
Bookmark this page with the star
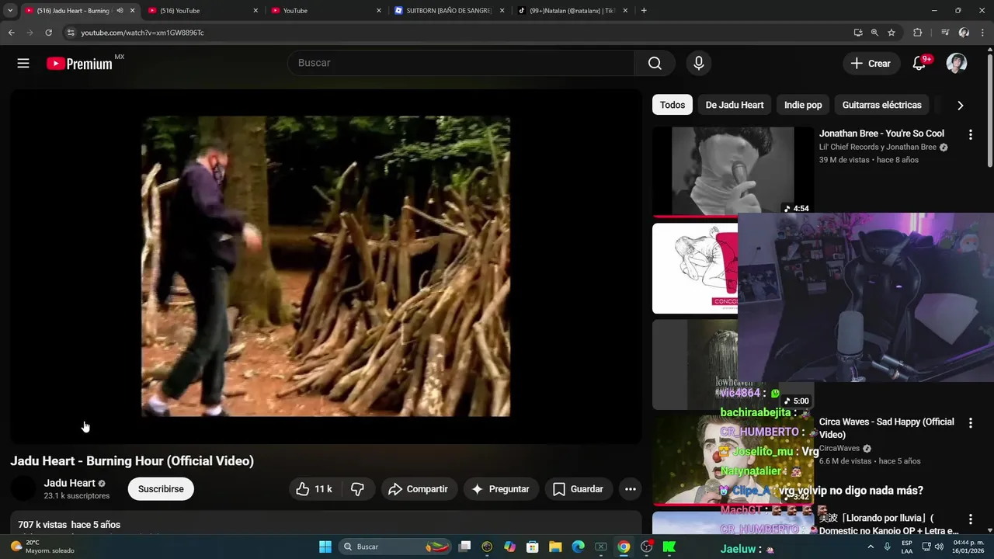891,33
